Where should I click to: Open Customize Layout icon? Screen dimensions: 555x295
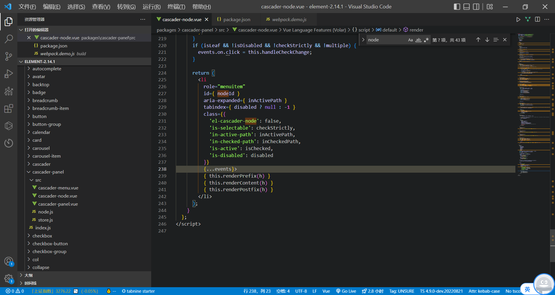pos(490,7)
